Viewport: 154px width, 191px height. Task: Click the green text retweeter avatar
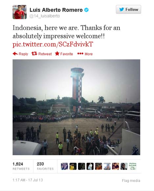[x=133, y=166]
